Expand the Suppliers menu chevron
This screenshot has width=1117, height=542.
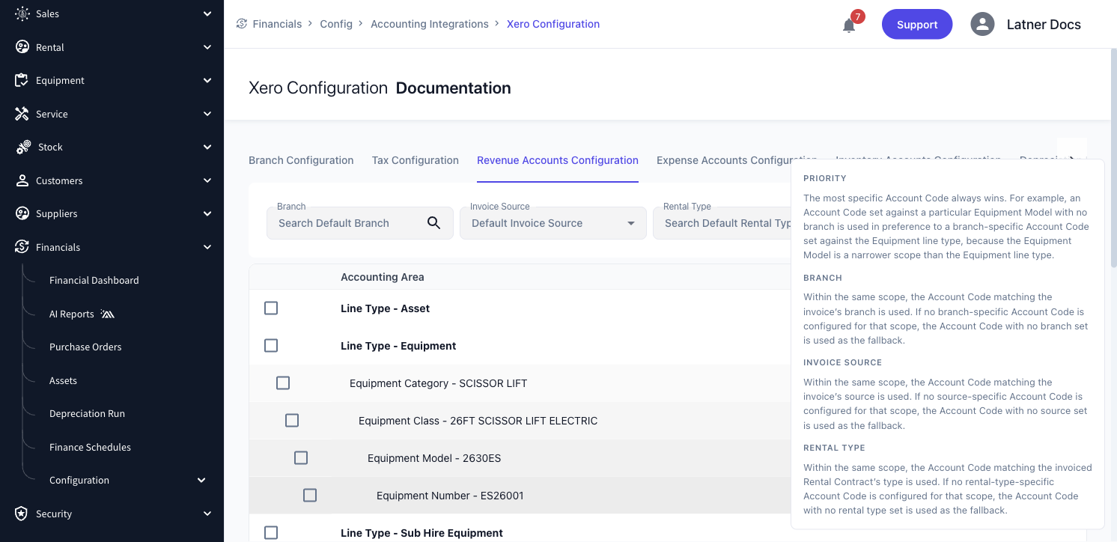coord(207,213)
